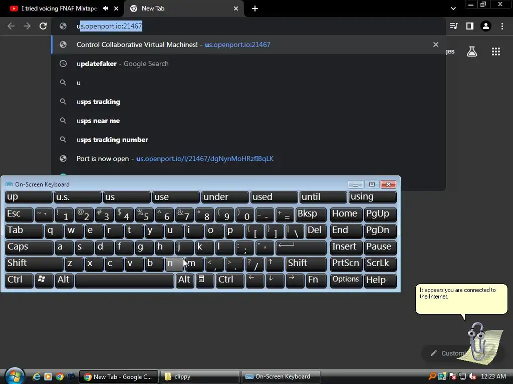
Task: Toggle the Chrome side panel icon
Action: 470,26
